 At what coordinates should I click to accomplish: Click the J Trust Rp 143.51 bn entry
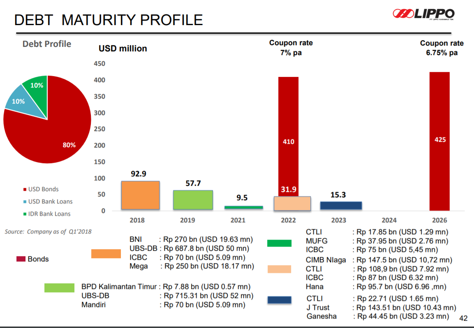381,307
